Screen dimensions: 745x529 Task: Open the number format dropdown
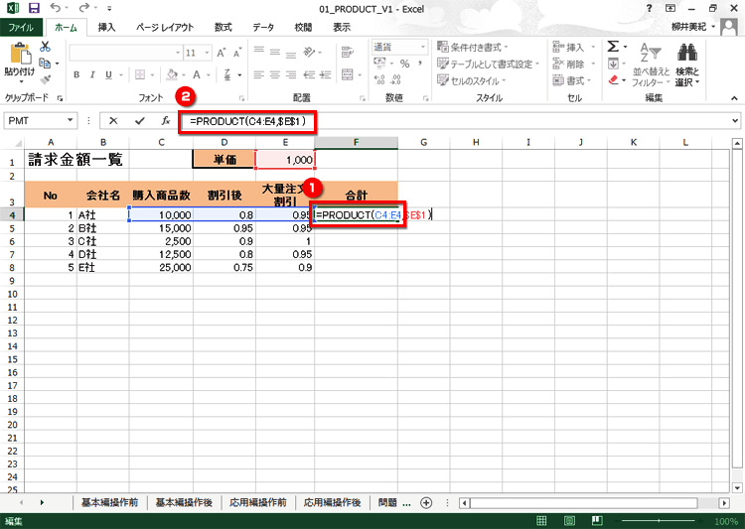[423, 47]
